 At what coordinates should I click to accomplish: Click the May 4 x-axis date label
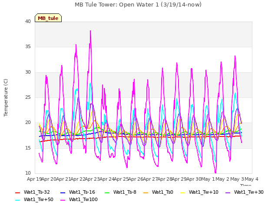tap(252, 179)
